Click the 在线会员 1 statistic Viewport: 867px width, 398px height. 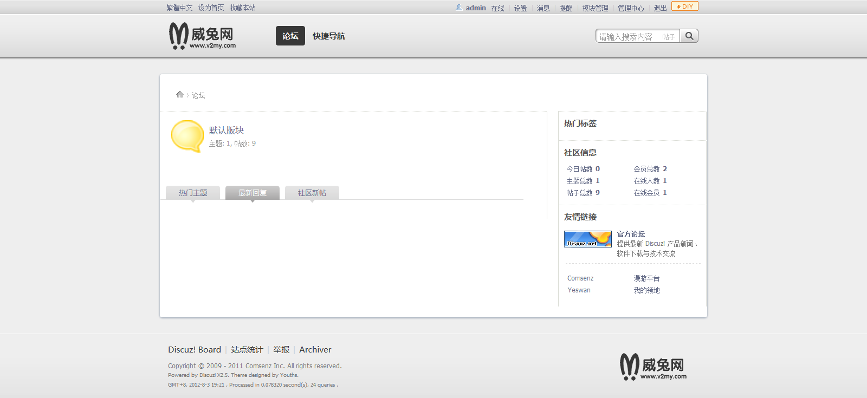click(x=650, y=193)
